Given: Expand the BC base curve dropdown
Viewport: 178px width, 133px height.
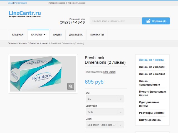Looking at the screenshot, I should pyautogui.click(x=105, y=99).
